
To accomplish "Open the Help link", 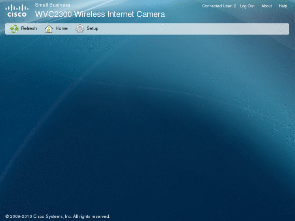I will point(283,6).
